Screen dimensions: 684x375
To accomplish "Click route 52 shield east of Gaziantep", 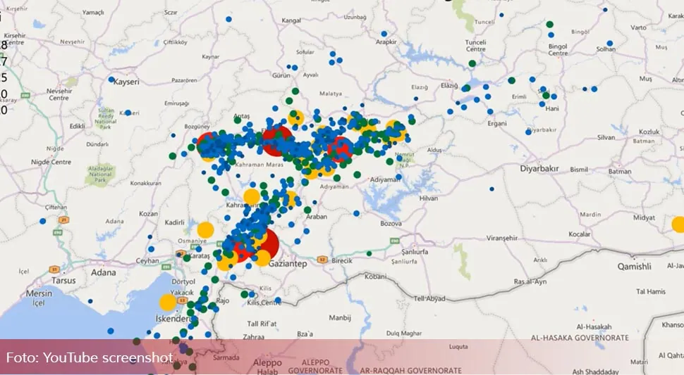I will pos(321,260).
